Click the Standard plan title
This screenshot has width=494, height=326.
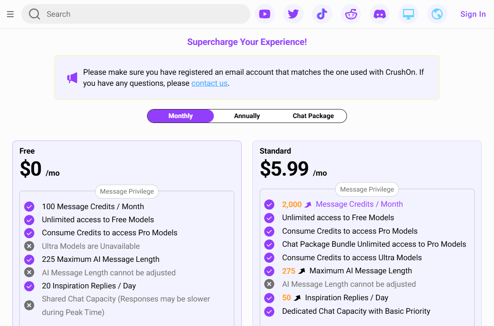275,151
